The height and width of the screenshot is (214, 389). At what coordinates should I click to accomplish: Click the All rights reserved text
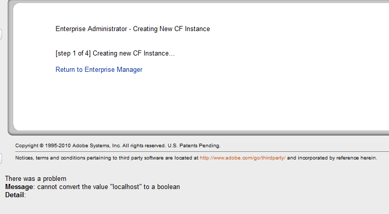(x=143, y=146)
